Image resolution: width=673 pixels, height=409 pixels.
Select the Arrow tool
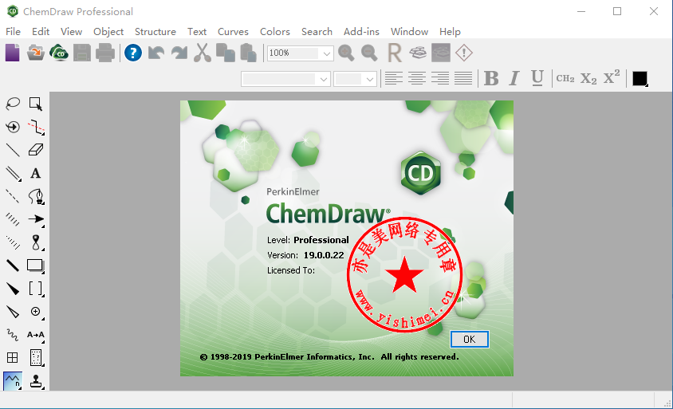(36, 219)
